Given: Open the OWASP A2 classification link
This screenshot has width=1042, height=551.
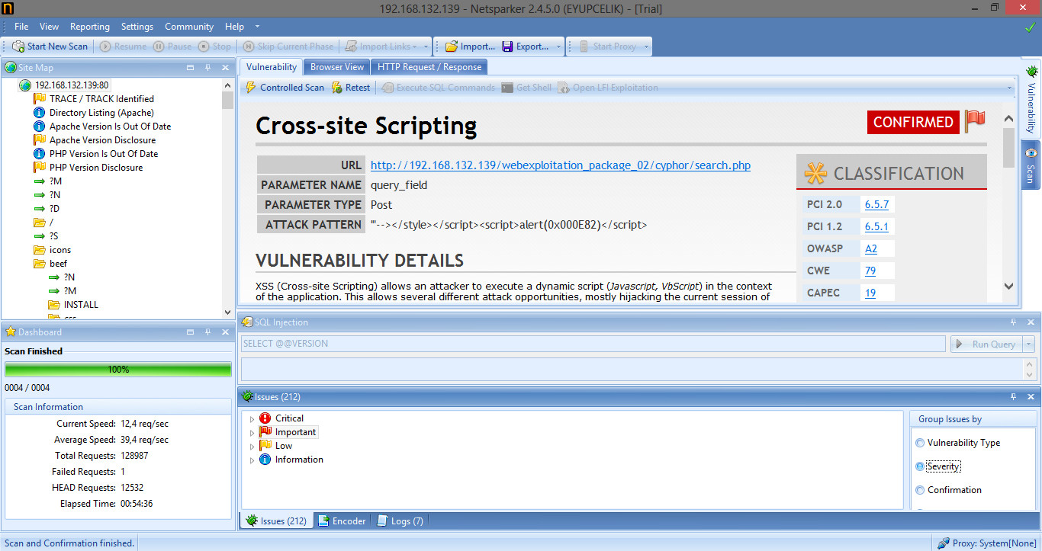Looking at the screenshot, I should [871, 248].
